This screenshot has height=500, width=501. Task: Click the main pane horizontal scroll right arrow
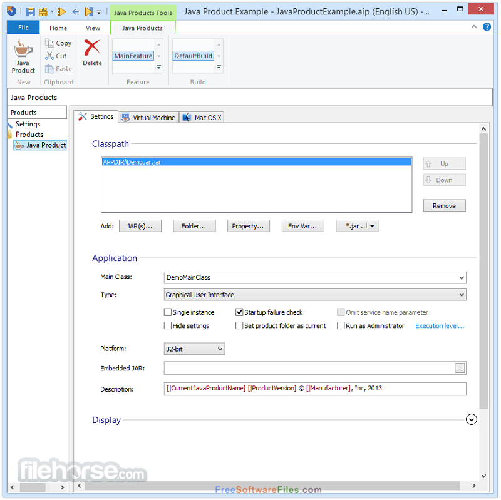[474, 486]
